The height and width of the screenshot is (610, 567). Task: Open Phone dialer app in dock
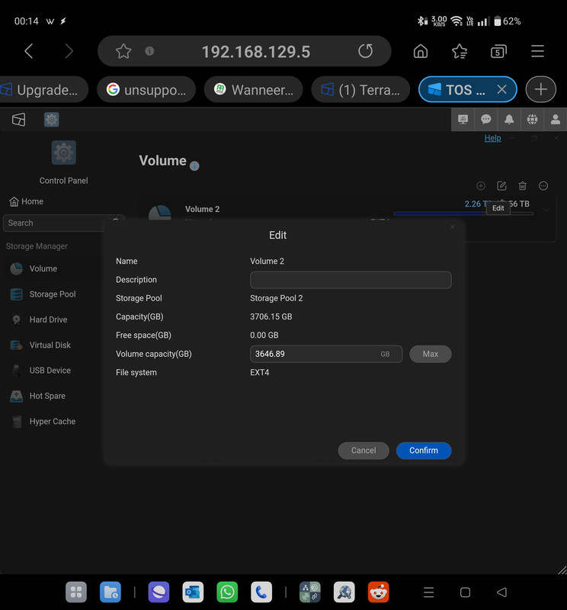(261, 592)
